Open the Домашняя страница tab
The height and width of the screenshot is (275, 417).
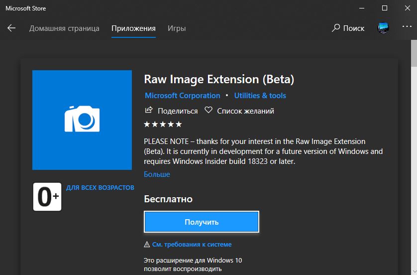point(64,28)
